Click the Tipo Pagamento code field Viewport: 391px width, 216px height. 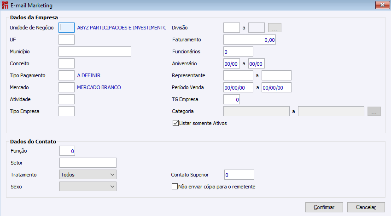67,75
